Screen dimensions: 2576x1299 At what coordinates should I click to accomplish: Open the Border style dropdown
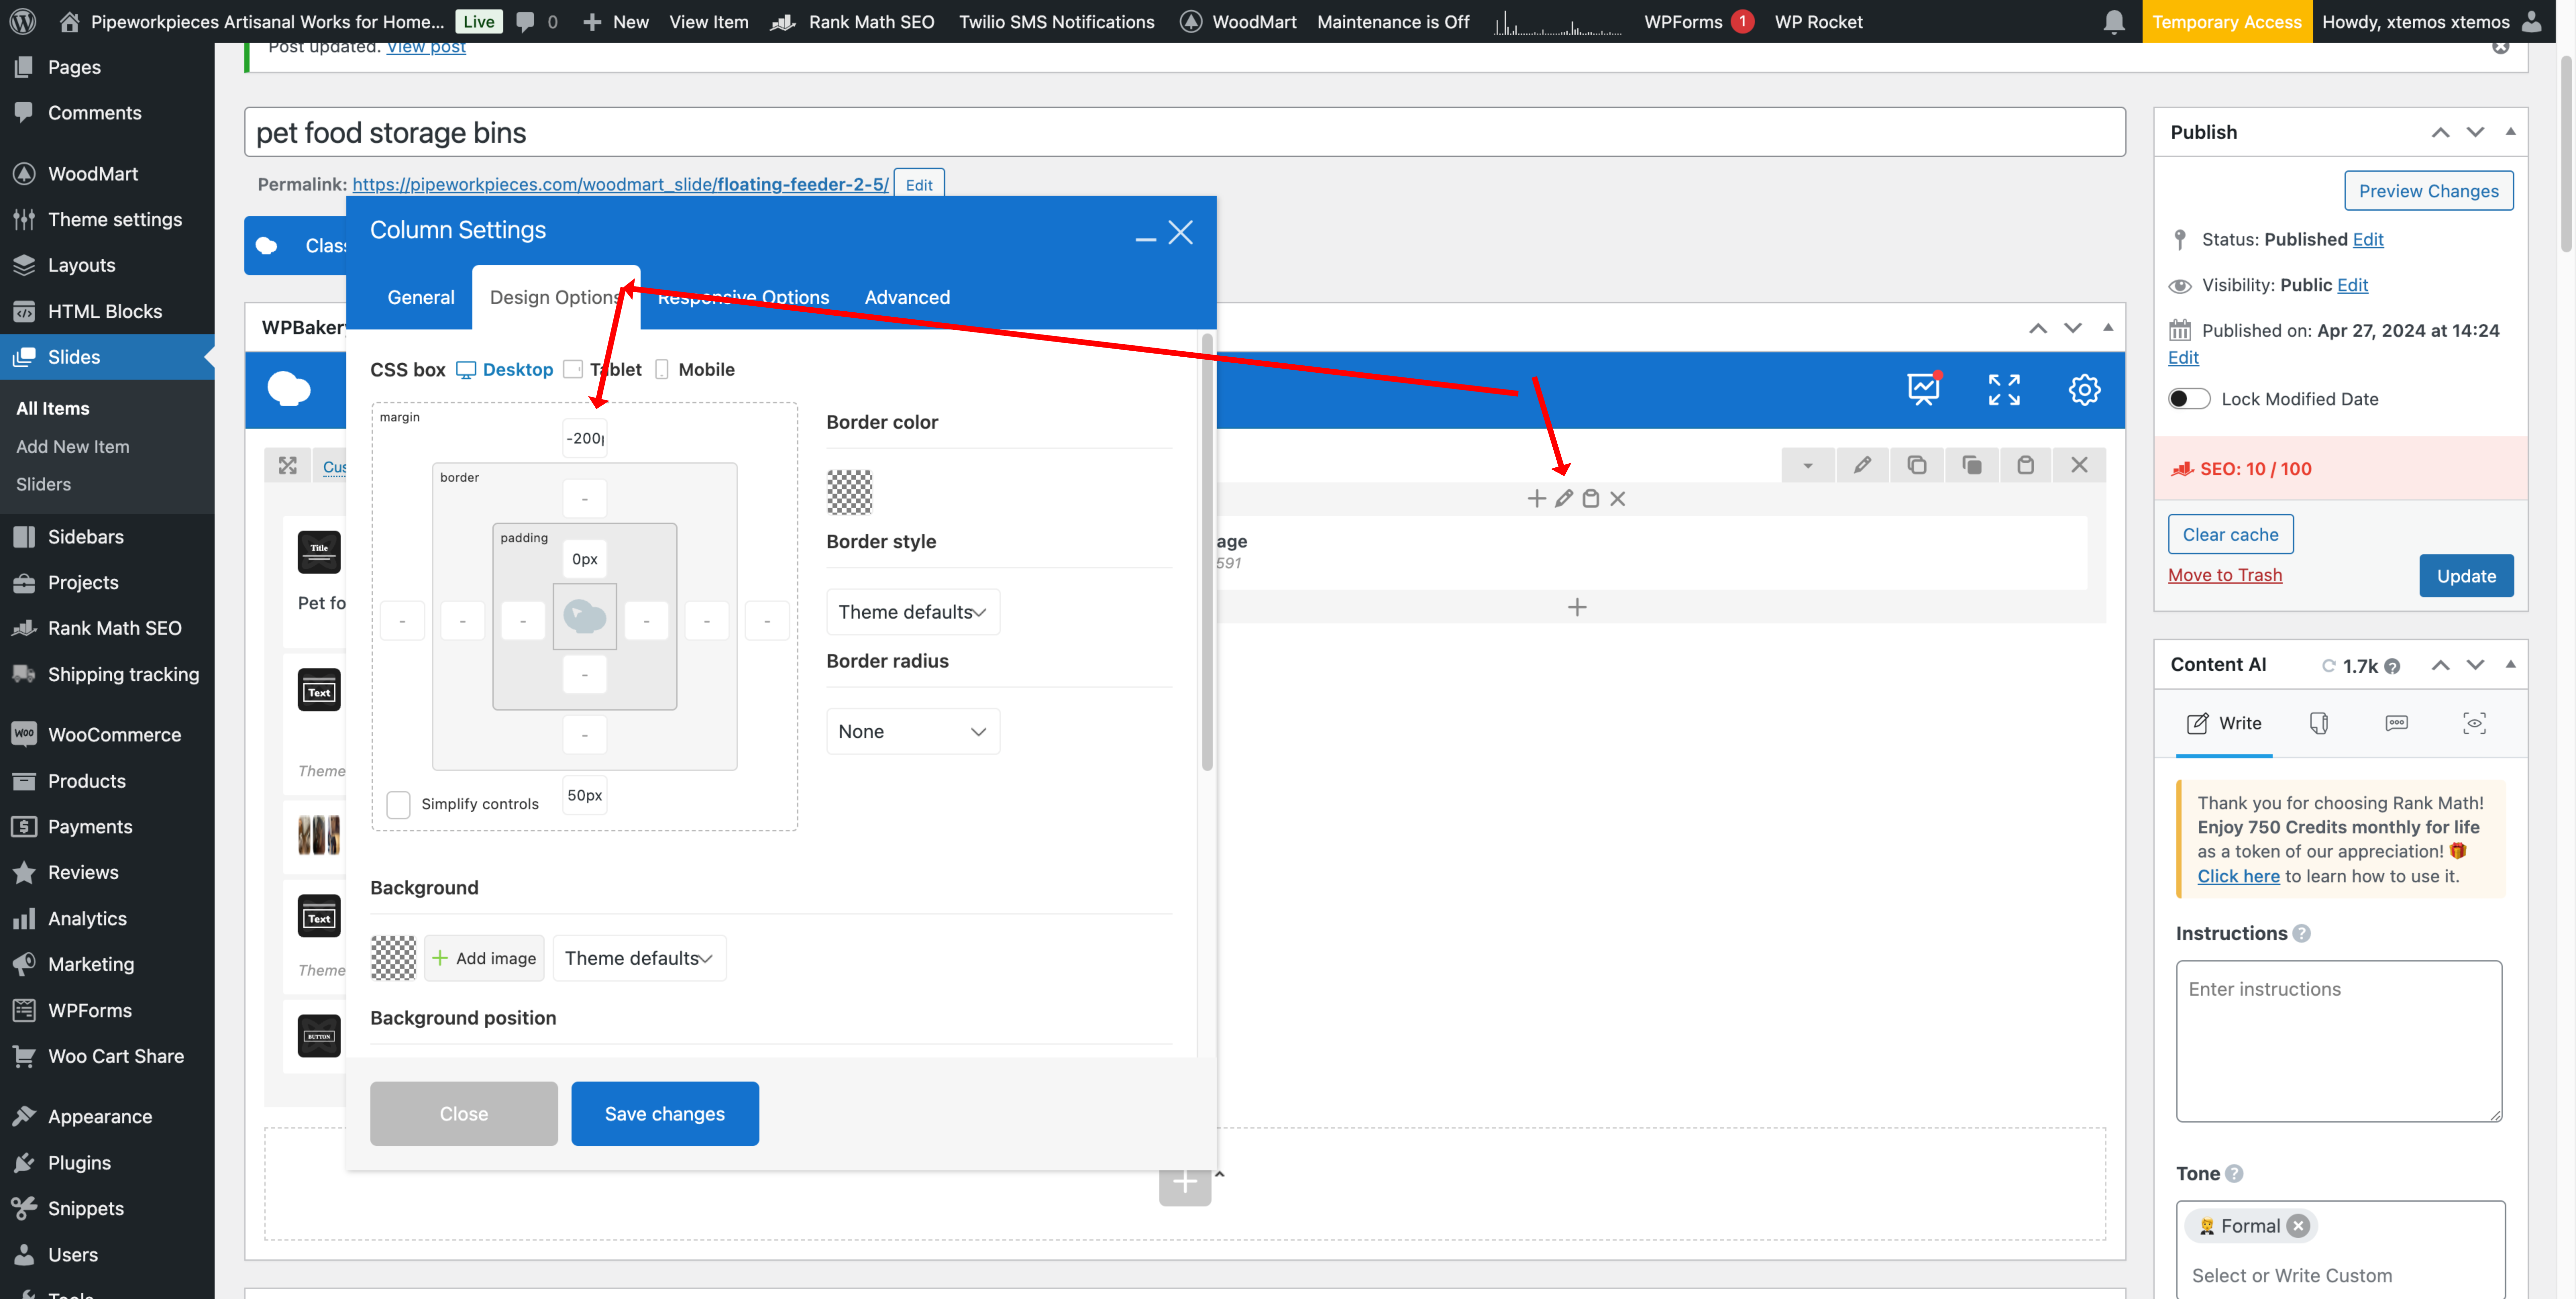click(913, 612)
